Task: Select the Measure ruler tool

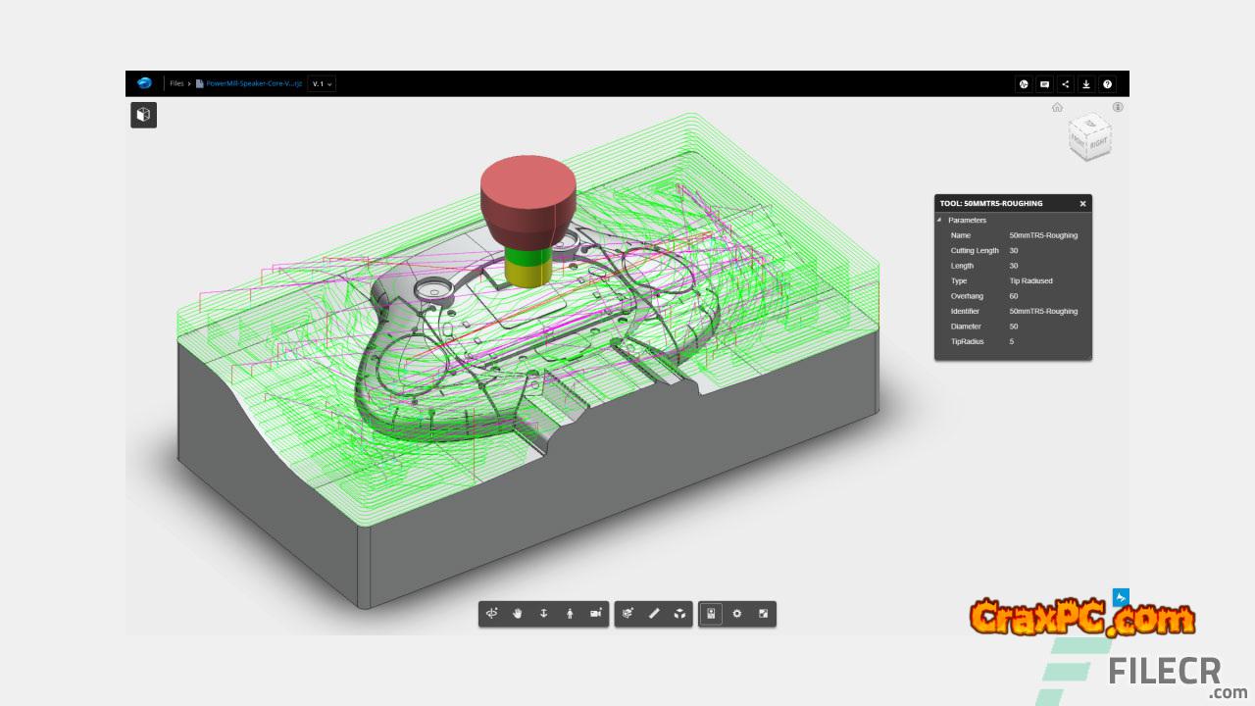Action: pyautogui.click(x=654, y=614)
